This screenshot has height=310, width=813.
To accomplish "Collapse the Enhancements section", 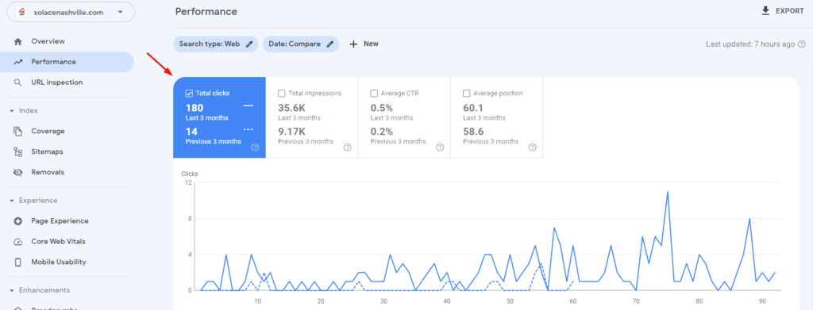I will [x=12, y=290].
